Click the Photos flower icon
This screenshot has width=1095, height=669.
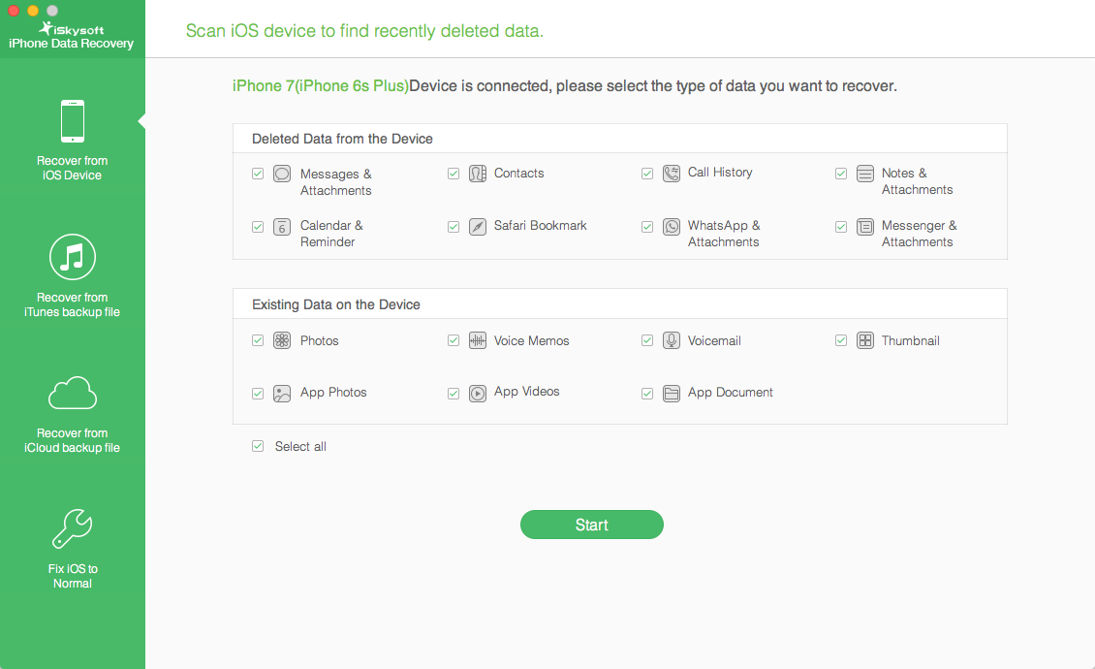[x=282, y=340]
